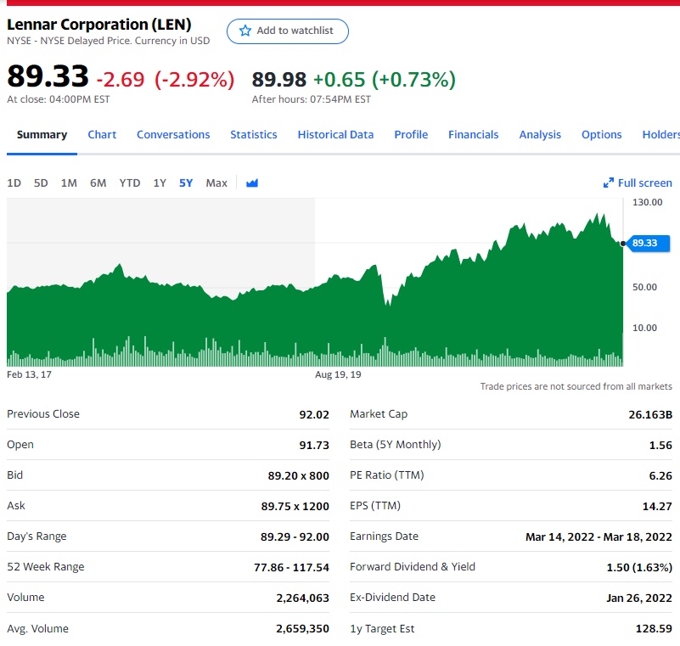This screenshot has width=680, height=646.
Task: Show the Max chart range
Action: coord(216,183)
